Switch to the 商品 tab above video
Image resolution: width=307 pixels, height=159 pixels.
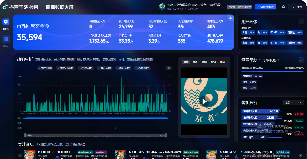pos(195,62)
